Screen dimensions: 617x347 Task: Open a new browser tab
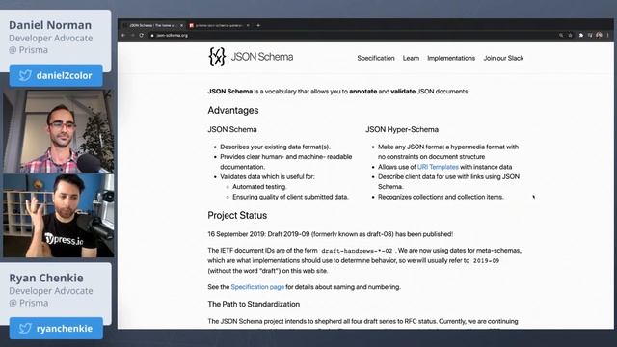tap(258, 25)
